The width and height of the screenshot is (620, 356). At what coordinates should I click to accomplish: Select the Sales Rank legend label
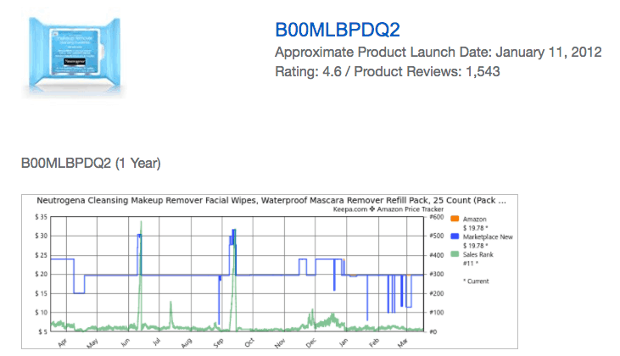pos(478,254)
